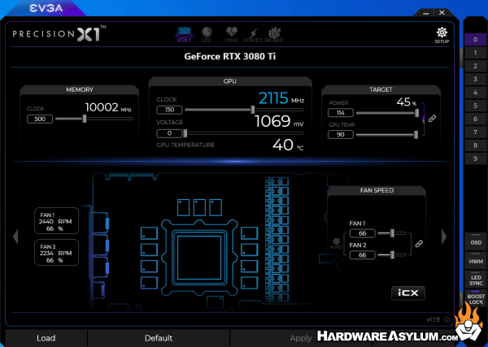Image resolution: width=488 pixels, height=347 pixels.
Task: Open the Re-BAR tab icon
Action: point(274,35)
